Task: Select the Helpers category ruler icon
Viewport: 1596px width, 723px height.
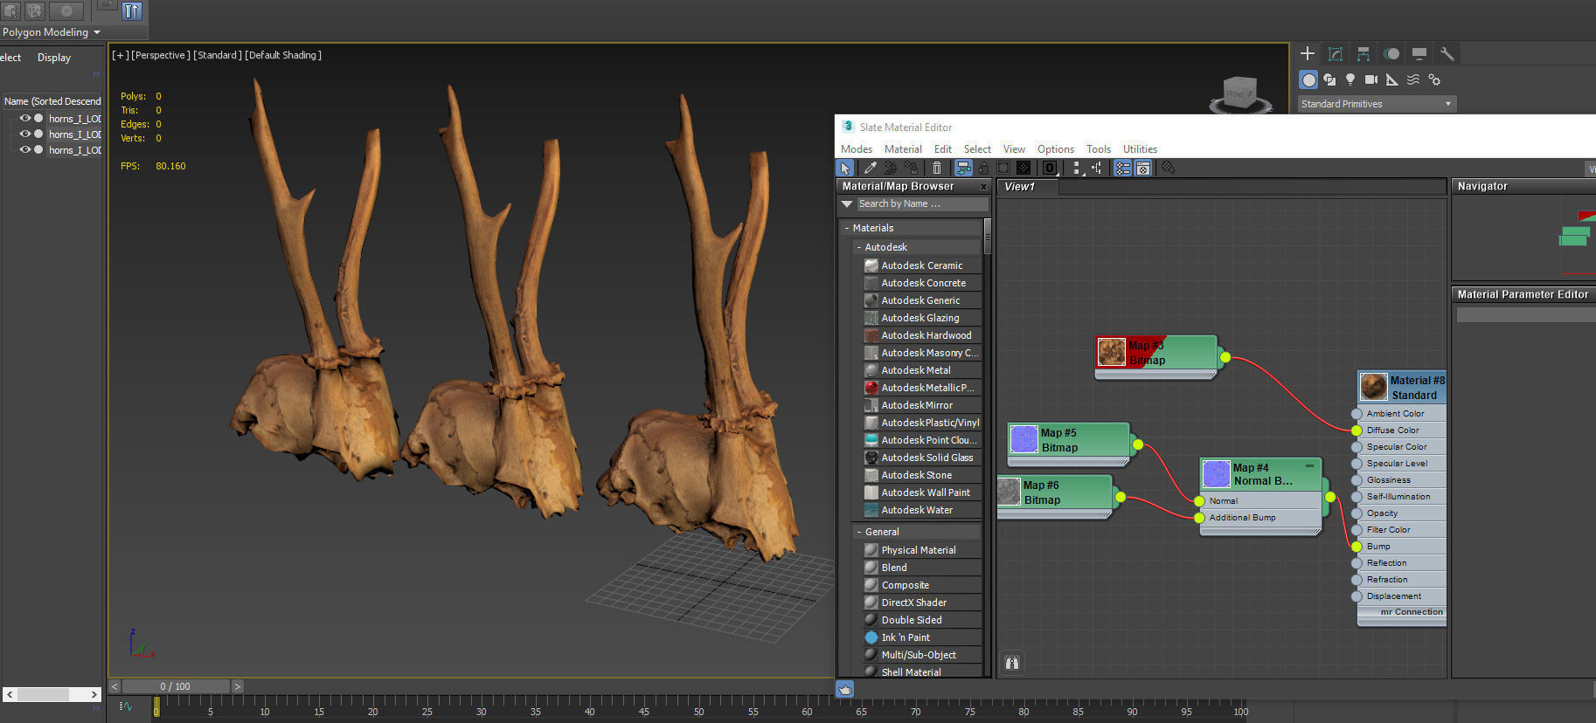Action: (1392, 79)
